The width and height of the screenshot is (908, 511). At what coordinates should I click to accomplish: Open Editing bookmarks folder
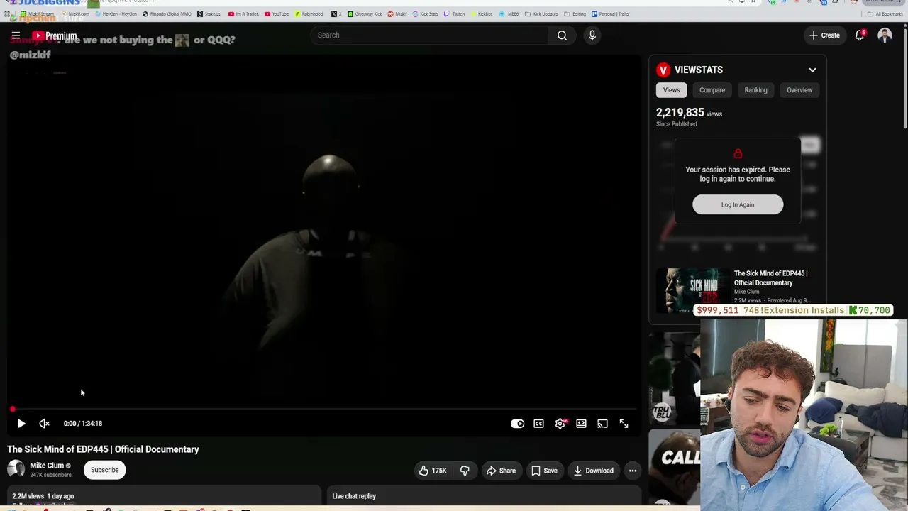(575, 14)
